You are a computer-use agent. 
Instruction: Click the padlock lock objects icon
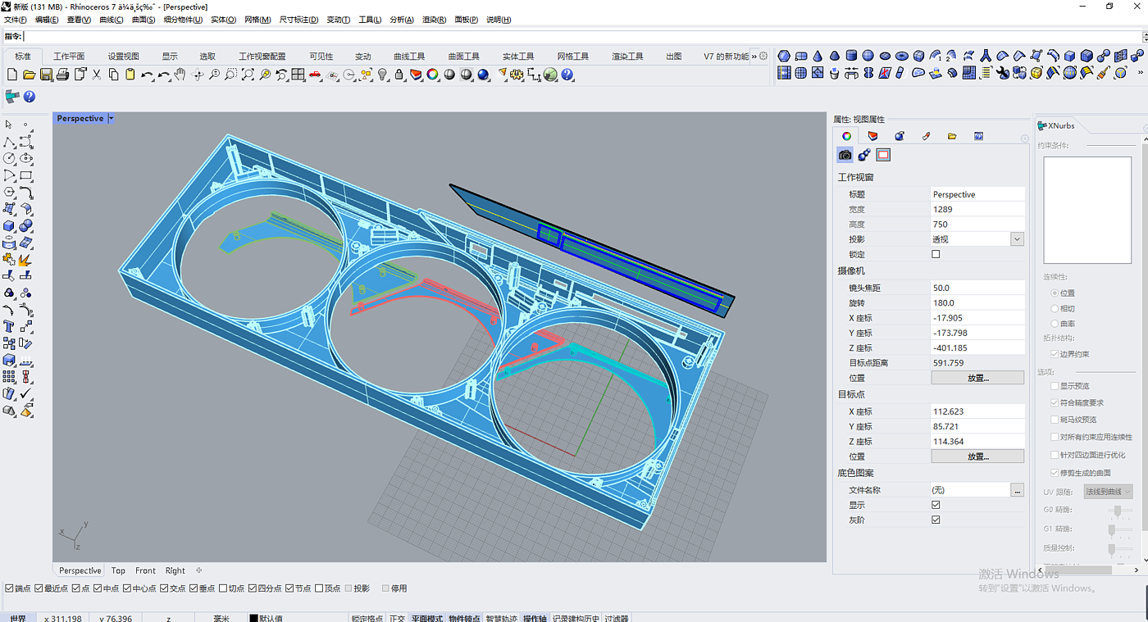click(x=399, y=75)
